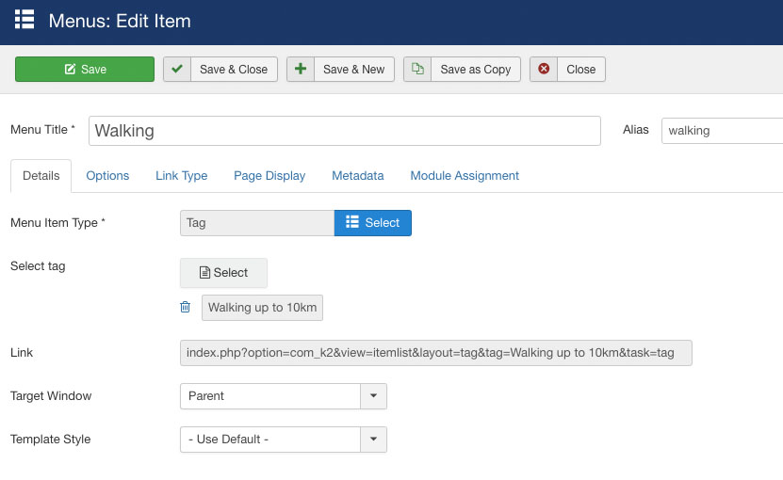
Task: Click the red X Close icon
Action: (544, 69)
